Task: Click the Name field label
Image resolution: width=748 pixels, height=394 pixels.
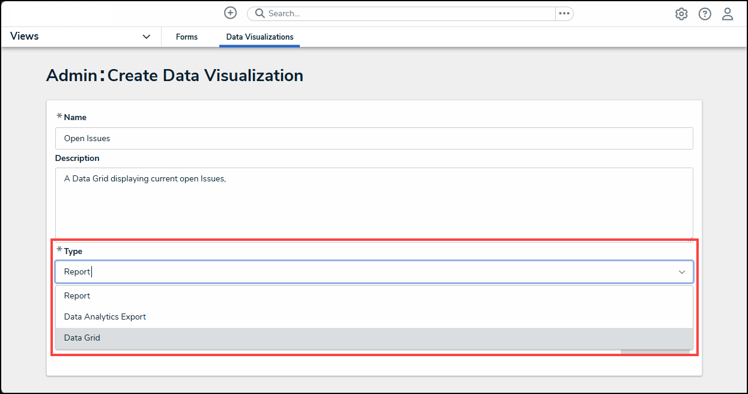Action: point(74,117)
